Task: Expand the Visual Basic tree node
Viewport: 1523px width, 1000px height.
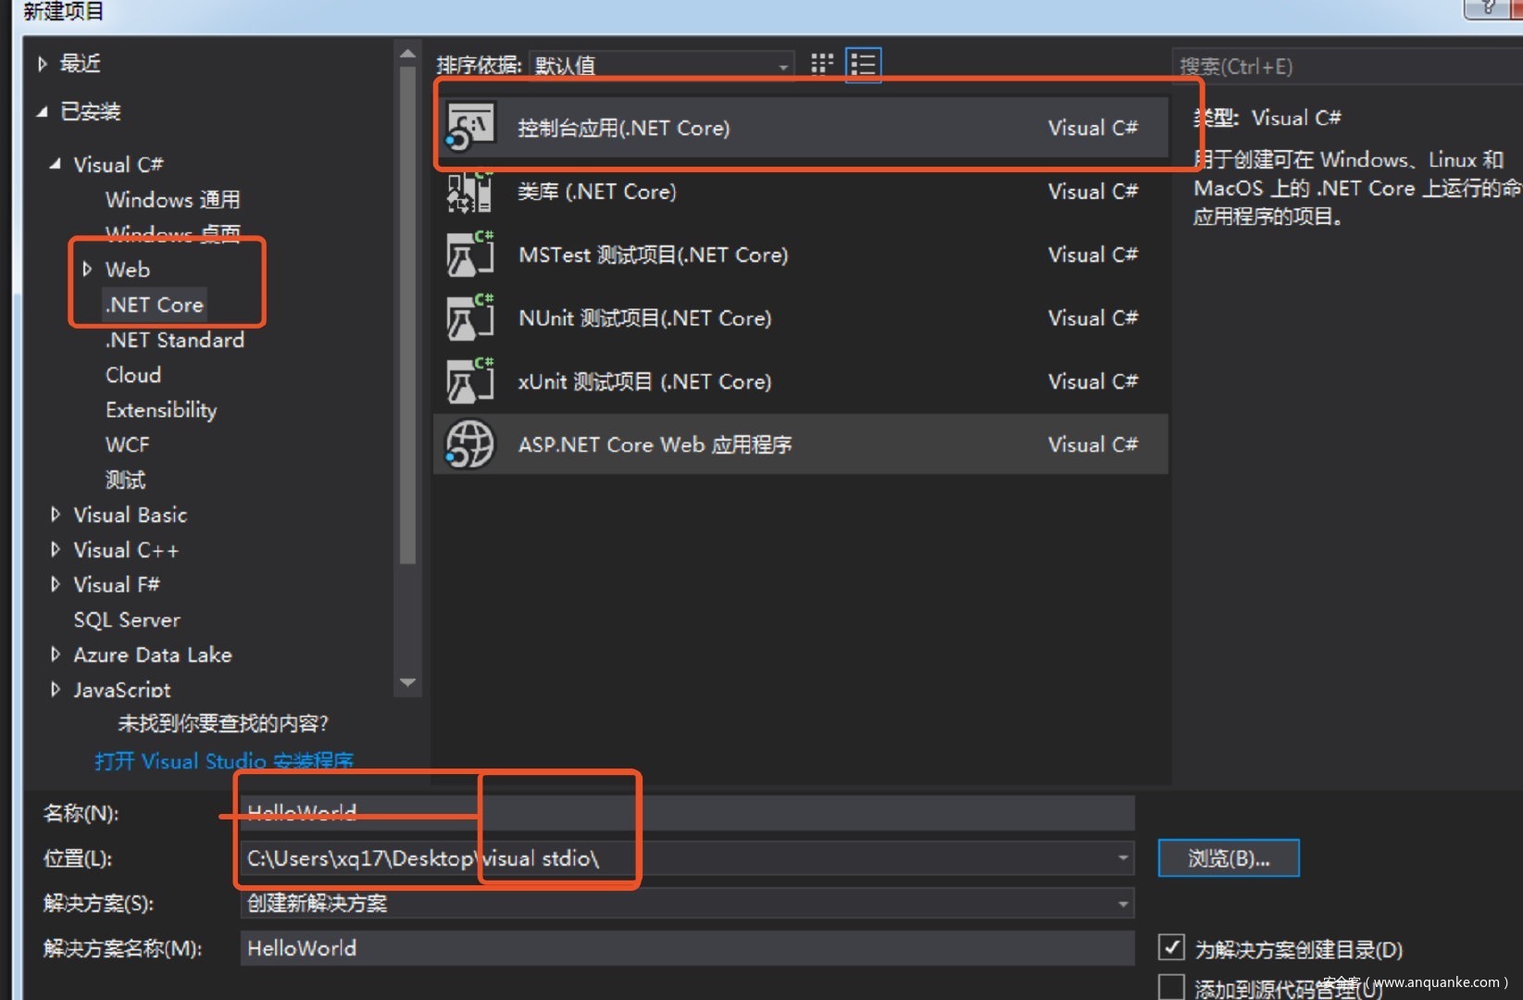Action: [56, 515]
